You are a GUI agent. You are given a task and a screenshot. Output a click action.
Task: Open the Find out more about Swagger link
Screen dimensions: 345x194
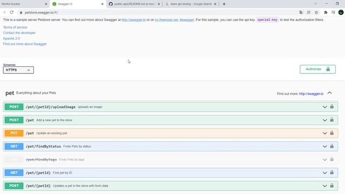coord(25,44)
